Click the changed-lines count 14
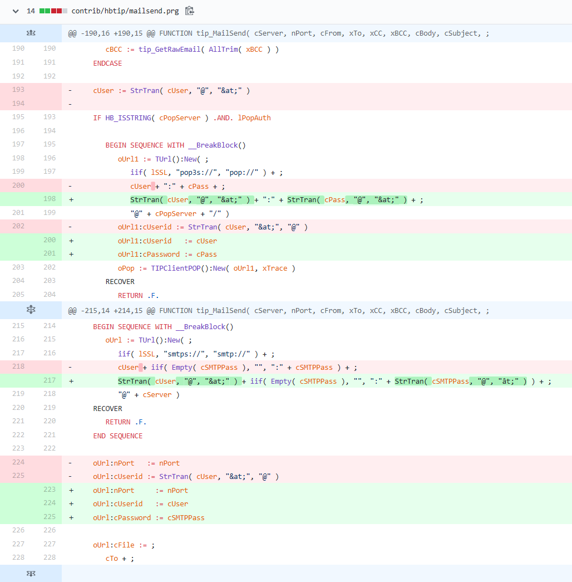The height and width of the screenshot is (582, 572). 31,11
